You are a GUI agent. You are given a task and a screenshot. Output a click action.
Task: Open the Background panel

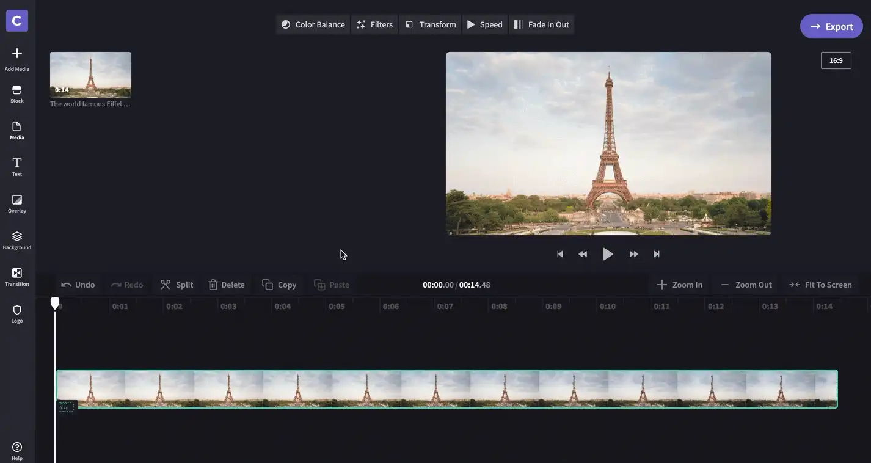[17, 240]
